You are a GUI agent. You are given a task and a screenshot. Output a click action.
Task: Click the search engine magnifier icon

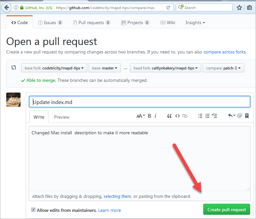(180, 7)
